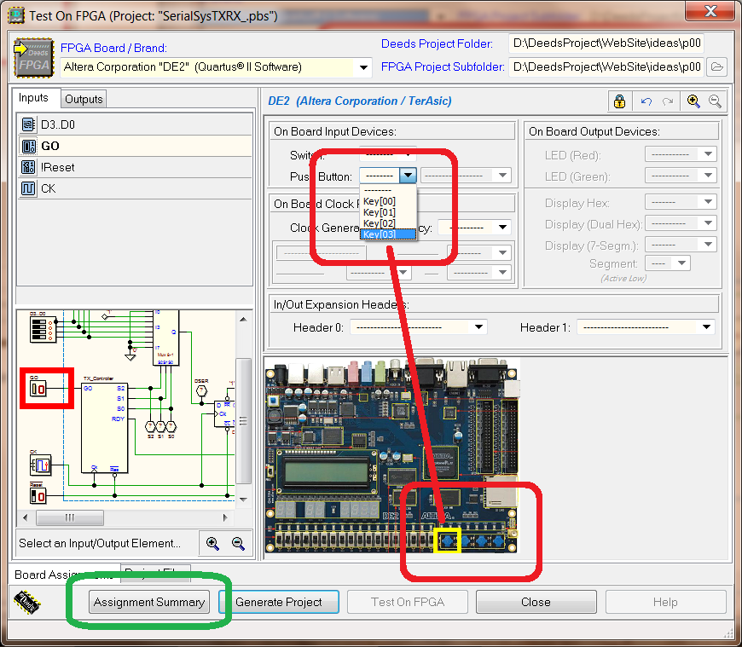The height and width of the screenshot is (647, 742).
Task: Click the Deeds Project Folder path field
Action: (606, 43)
